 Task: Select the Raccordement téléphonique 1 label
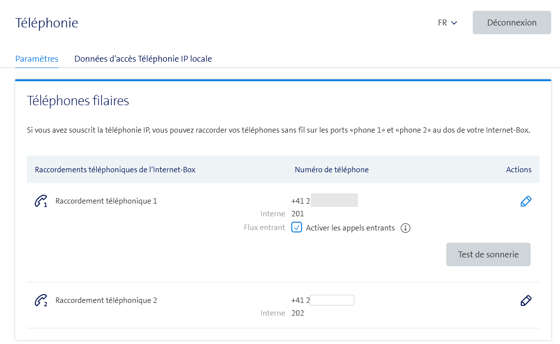[106, 201]
